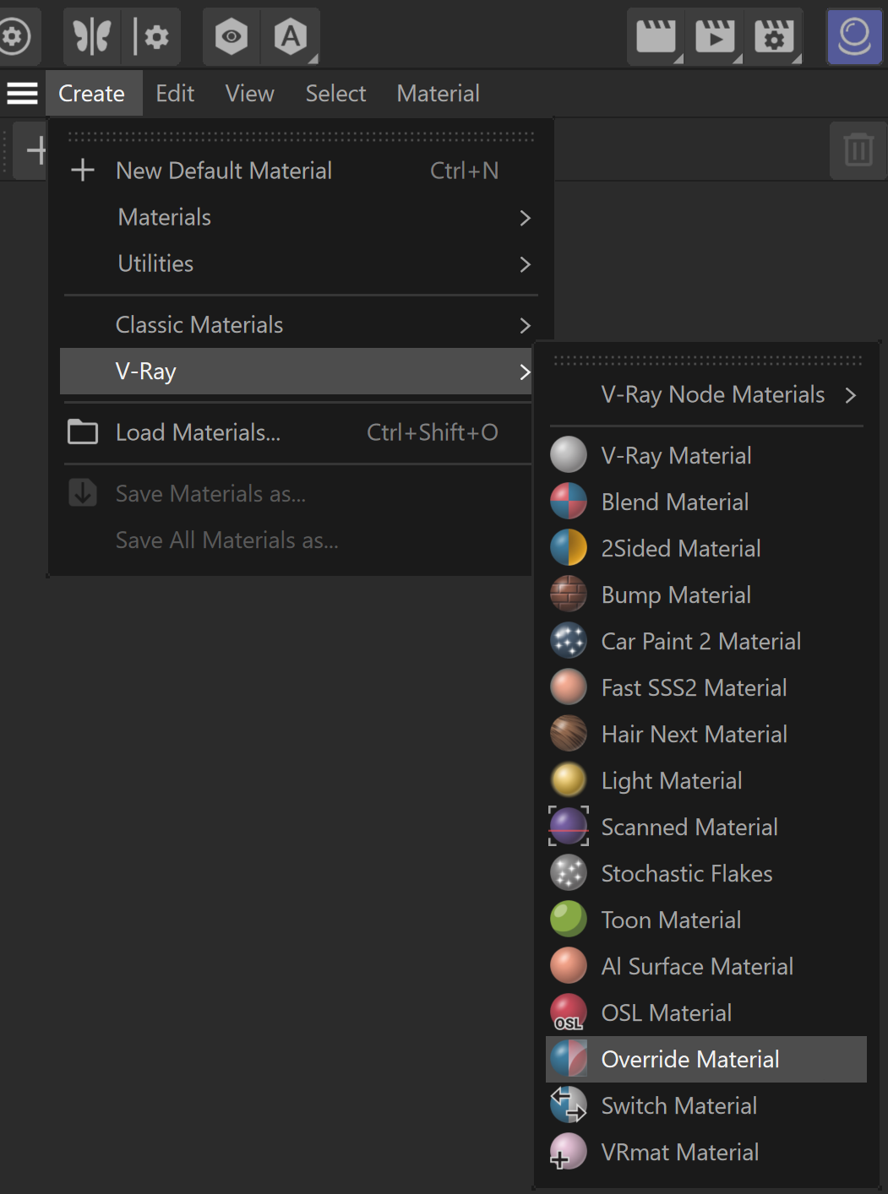This screenshot has height=1194, width=888.
Task: Expand the Utilities submenu arrow
Action: pyautogui.click(x=525, y=264)
